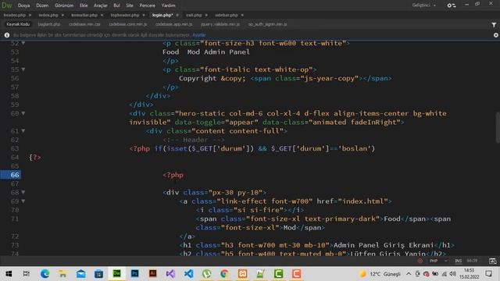This screenshot has width=500, height=281.
Task: Open File Explorer from the taskbar
Action: 62,274
